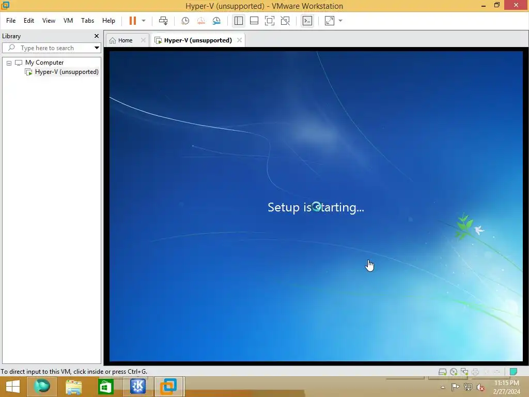
Task: Enter full screen mode
Action: pos(270,21)
